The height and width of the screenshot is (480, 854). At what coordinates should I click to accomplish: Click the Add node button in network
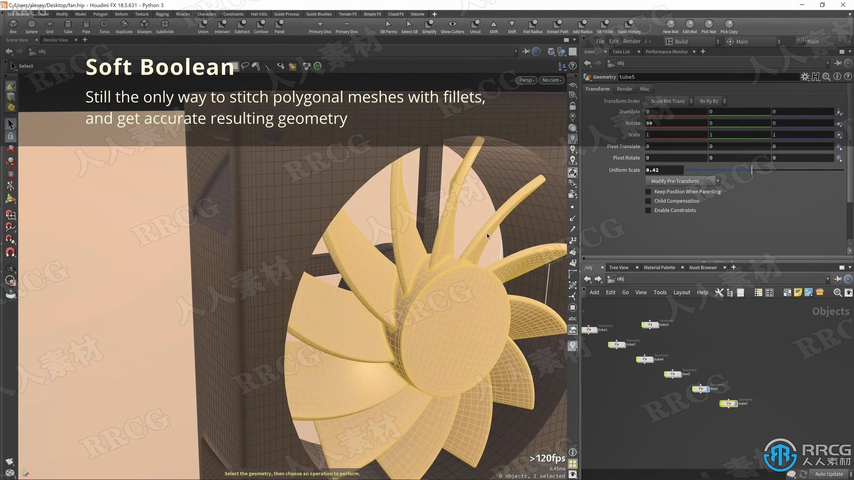coord(595,292)
